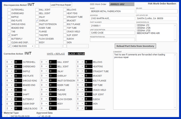Click the ADDRESS input field
This screenshot has height=119, width=181.
point(112,18)
